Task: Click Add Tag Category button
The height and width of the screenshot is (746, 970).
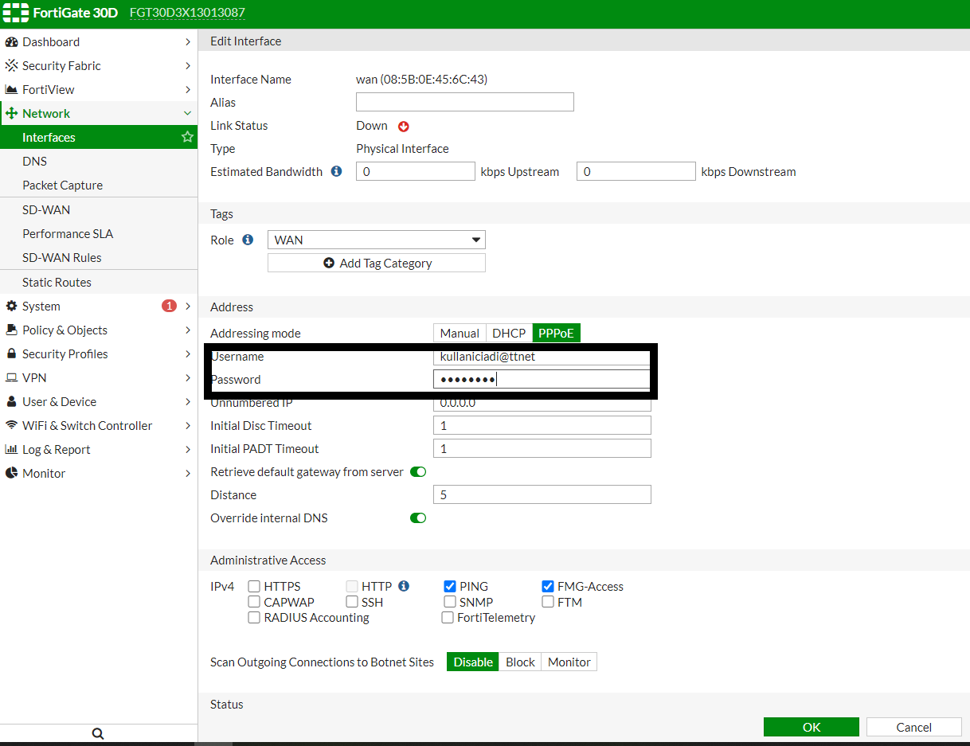Action: (x=377, y=263)
